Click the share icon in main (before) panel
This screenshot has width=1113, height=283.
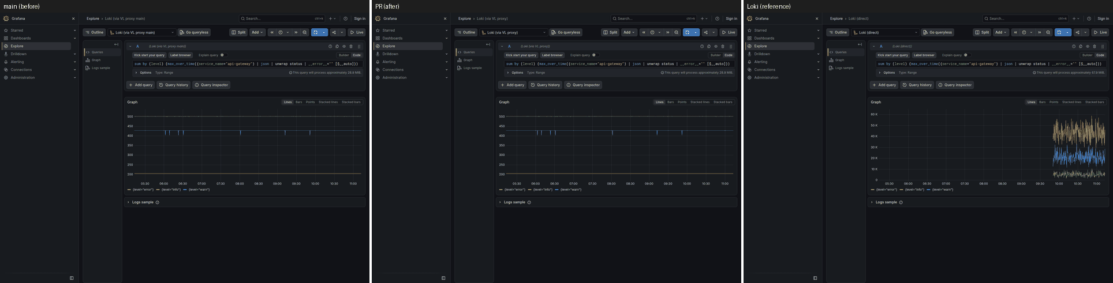(x=334, y=32)
